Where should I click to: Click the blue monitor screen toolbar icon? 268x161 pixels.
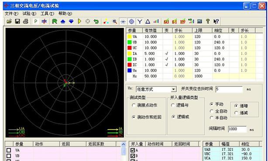pyautogui.click(x=199, y=21)
